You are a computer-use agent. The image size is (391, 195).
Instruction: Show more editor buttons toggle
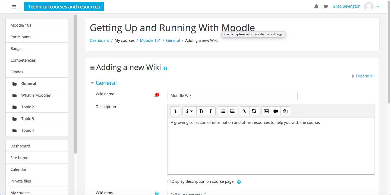click(175, 111)
